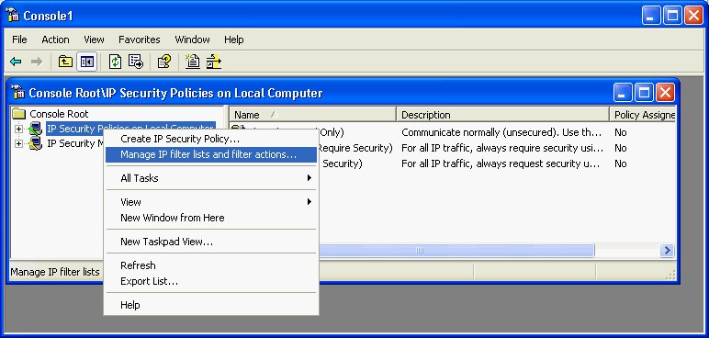
Task: Maximize the inner Console Root window
Action: pos(644,93)
